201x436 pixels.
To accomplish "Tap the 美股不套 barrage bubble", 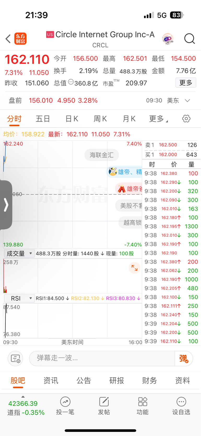I will pos(129,206).
